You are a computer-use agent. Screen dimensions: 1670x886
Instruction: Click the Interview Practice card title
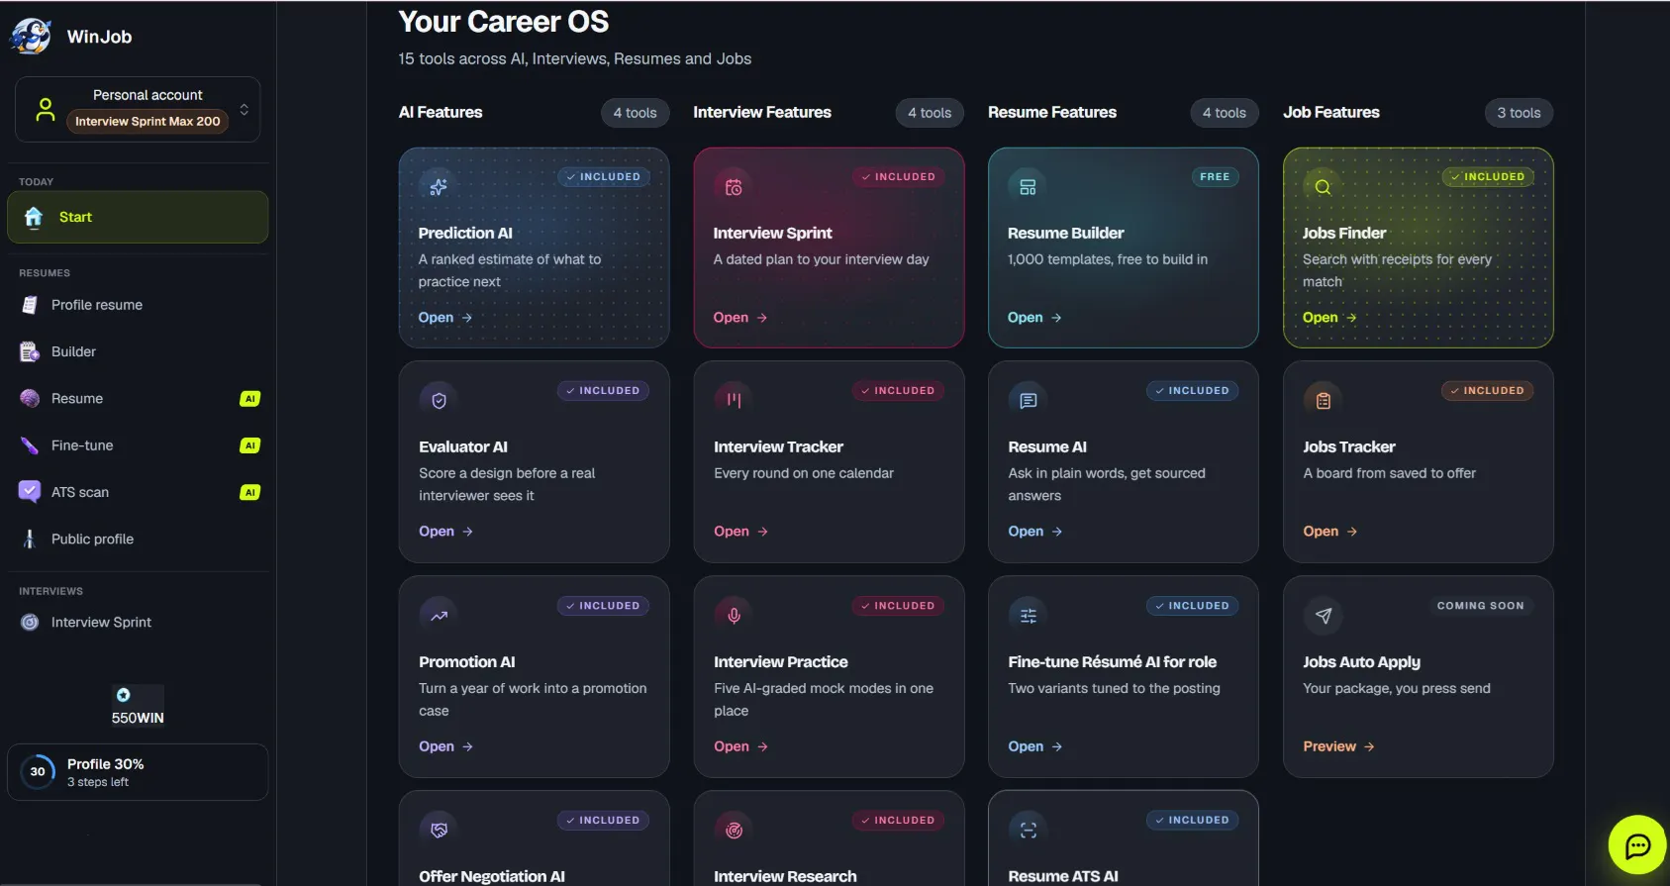tap(781, 661)
